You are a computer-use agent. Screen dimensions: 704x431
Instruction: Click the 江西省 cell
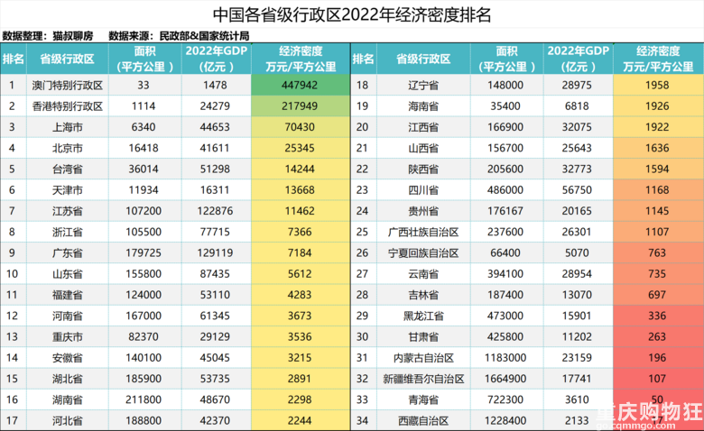coord(423,127)
